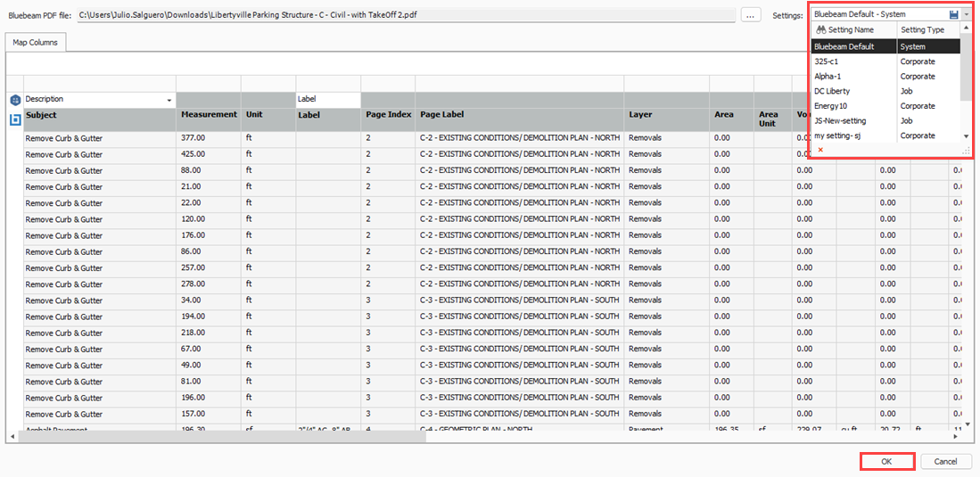The width and height of the screenshot is (980, 477).
Task: Select Energy10 in the settings list
Action: (x=830, y=106)
